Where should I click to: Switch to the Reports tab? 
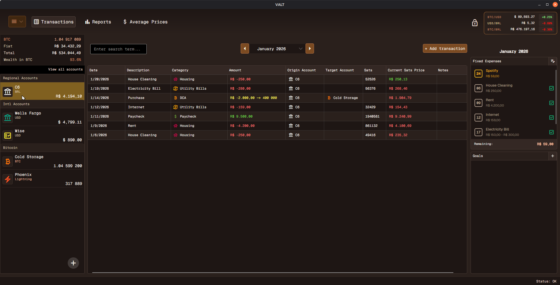[x=98, y=22]
